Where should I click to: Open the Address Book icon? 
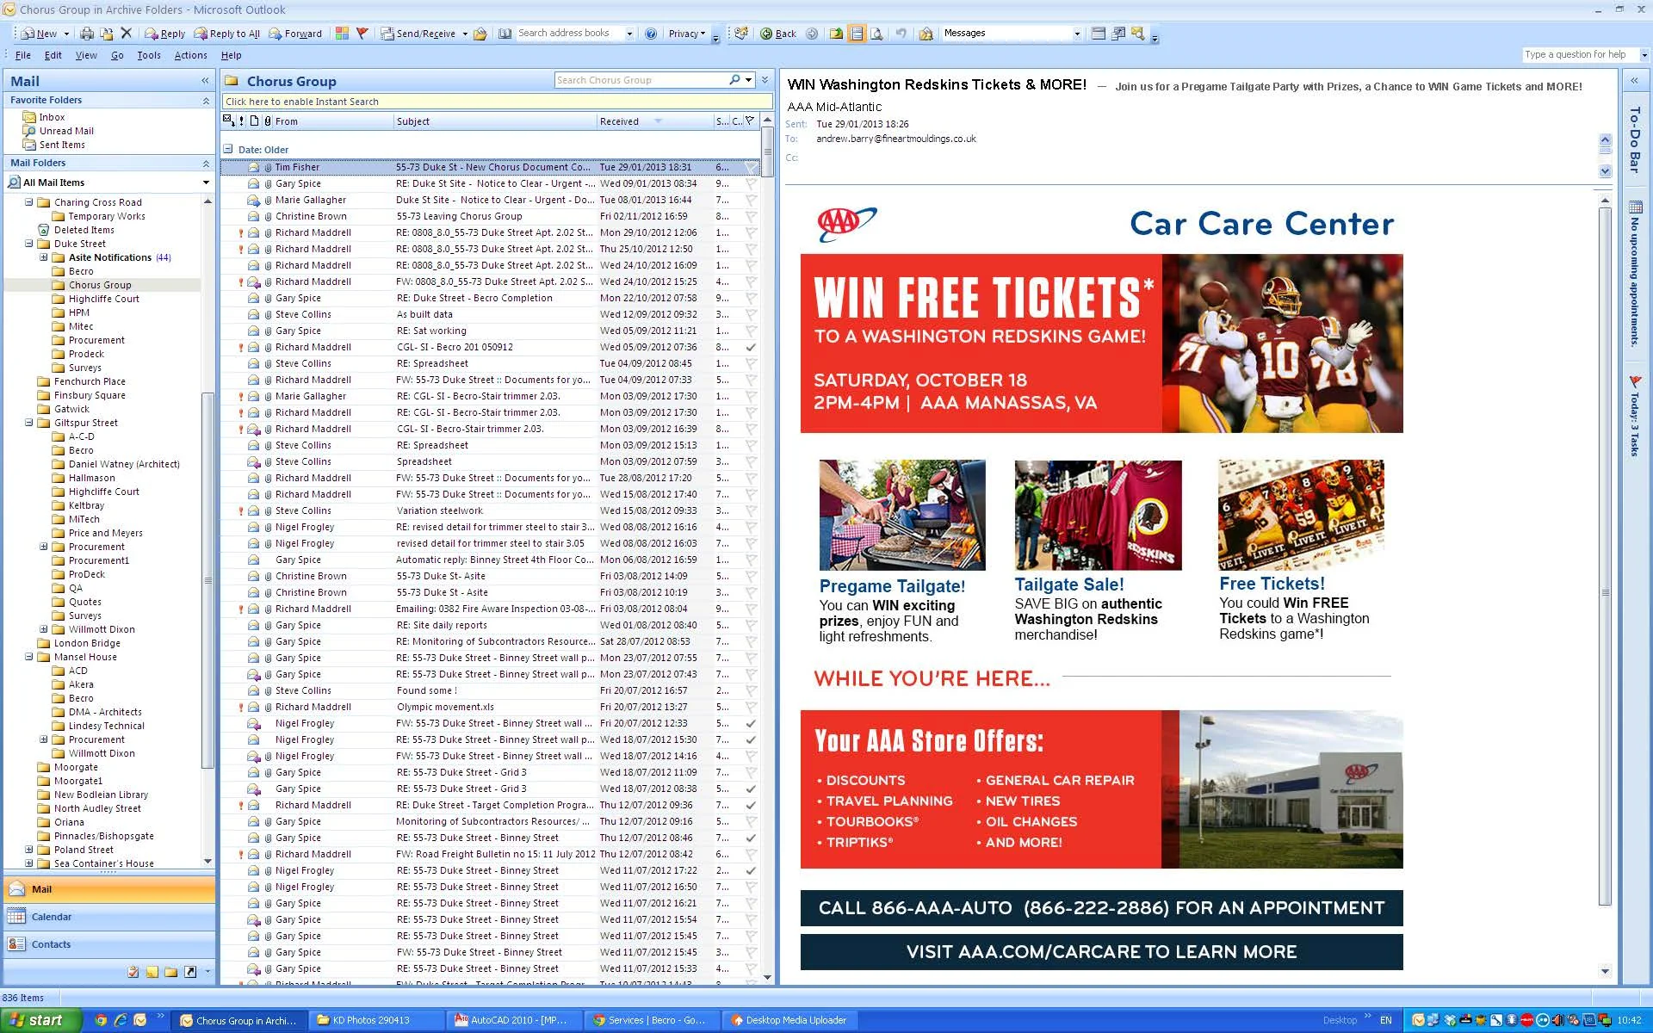point(505,34)
